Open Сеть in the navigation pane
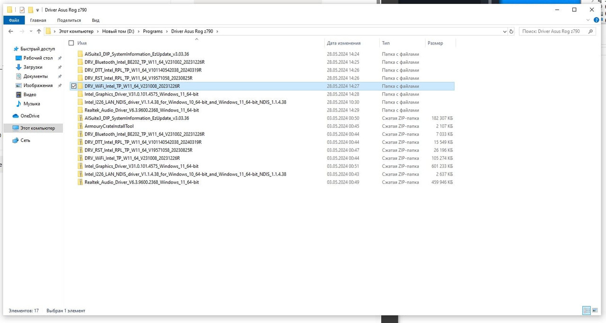This screenshot has height=323, width=606. coord(21,140)
